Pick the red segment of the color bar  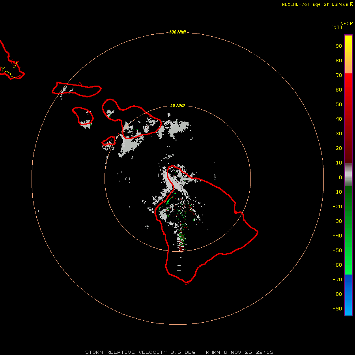(x=348, y=118)
